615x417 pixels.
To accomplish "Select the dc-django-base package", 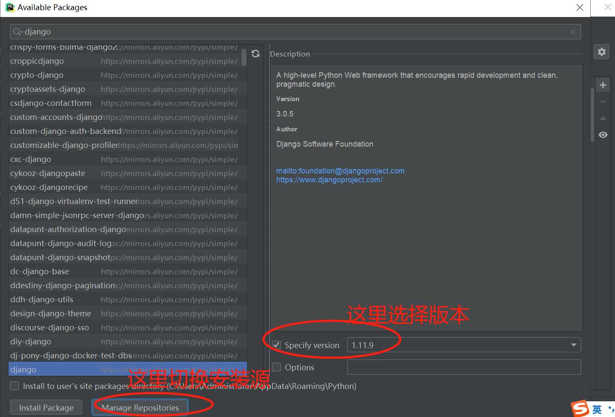I will click(x=128, y=271).
